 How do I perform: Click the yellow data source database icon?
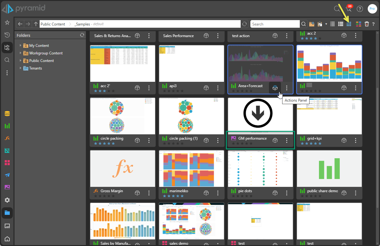pos(7,114)
